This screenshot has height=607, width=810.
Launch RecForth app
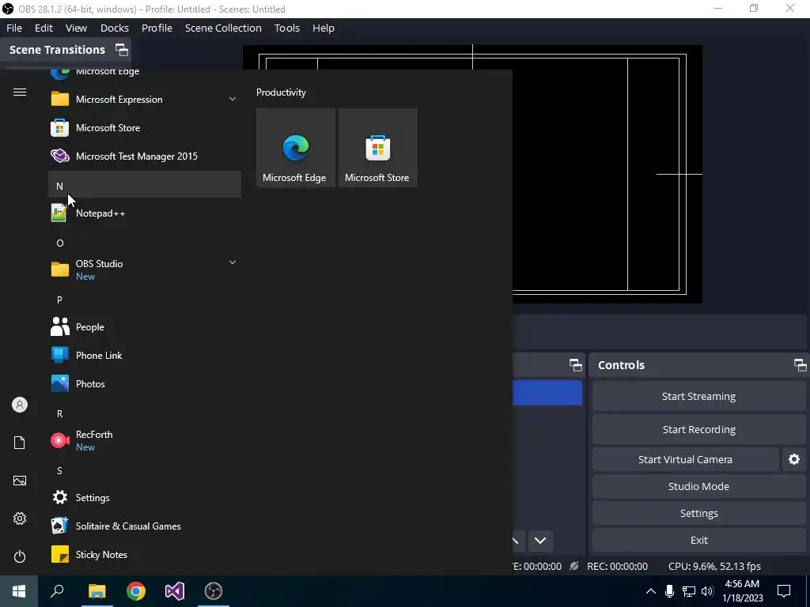145,440
